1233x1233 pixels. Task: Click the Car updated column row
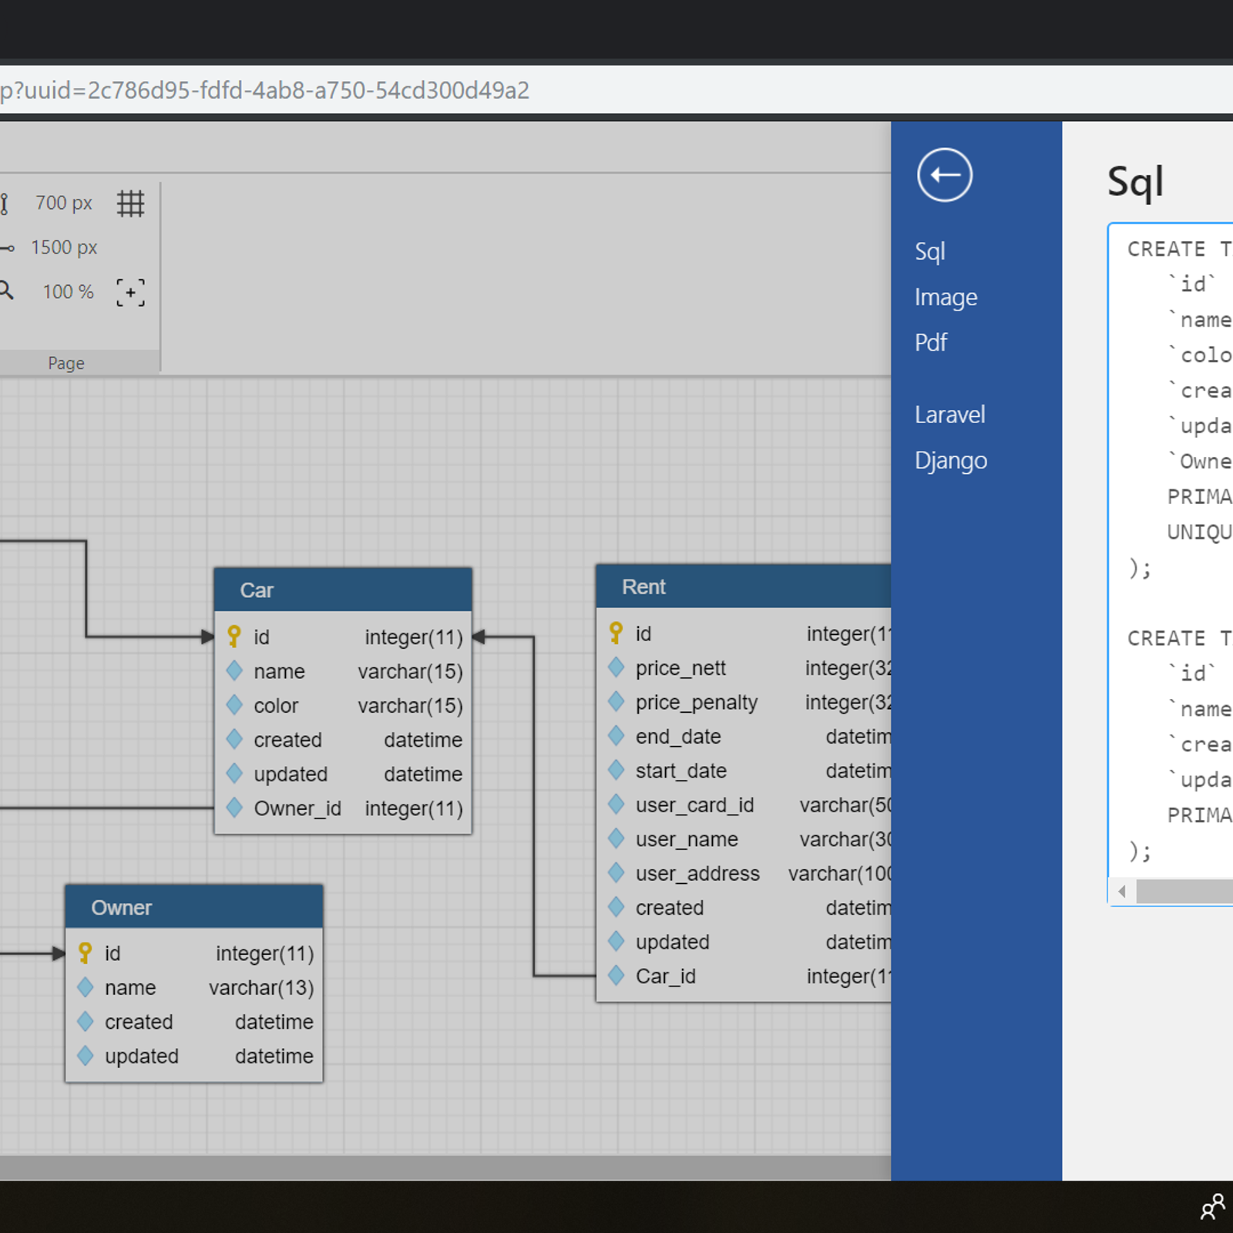pos(343,774)
